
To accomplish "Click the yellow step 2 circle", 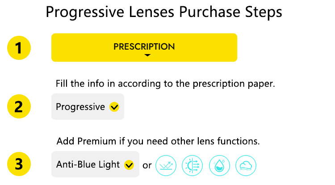I will [19, 106].
